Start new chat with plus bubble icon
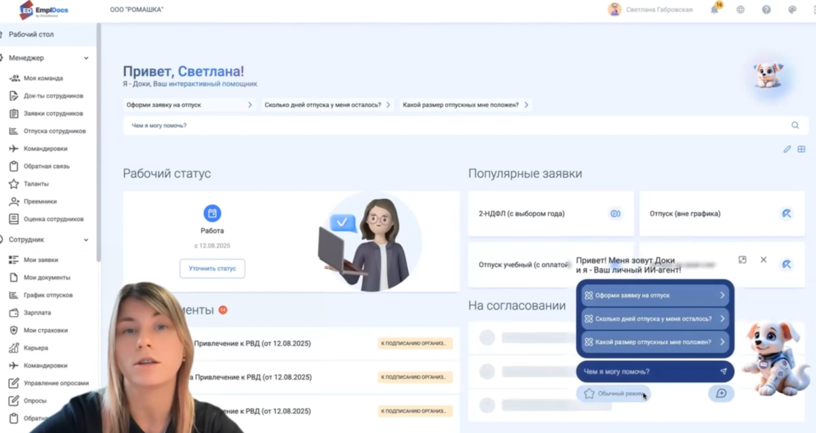The width and height of the screenshot is (816, 433). coord(721,394)
